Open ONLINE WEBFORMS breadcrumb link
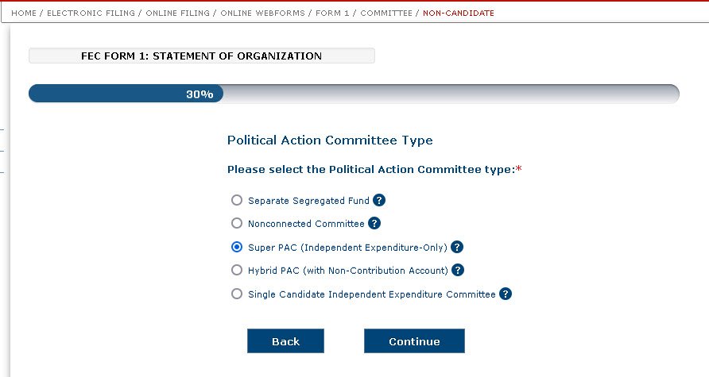This screenshot has height=377, width=709. pyautogui.click(x=263, y=13)
